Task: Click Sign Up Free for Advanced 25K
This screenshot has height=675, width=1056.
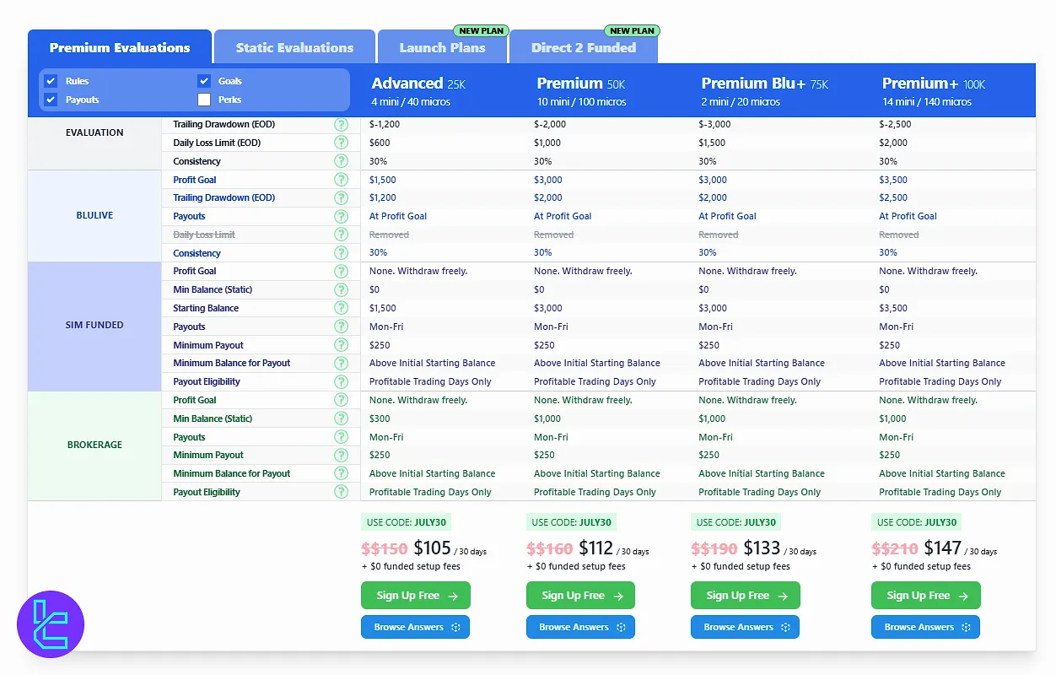Action: (416, 596)
